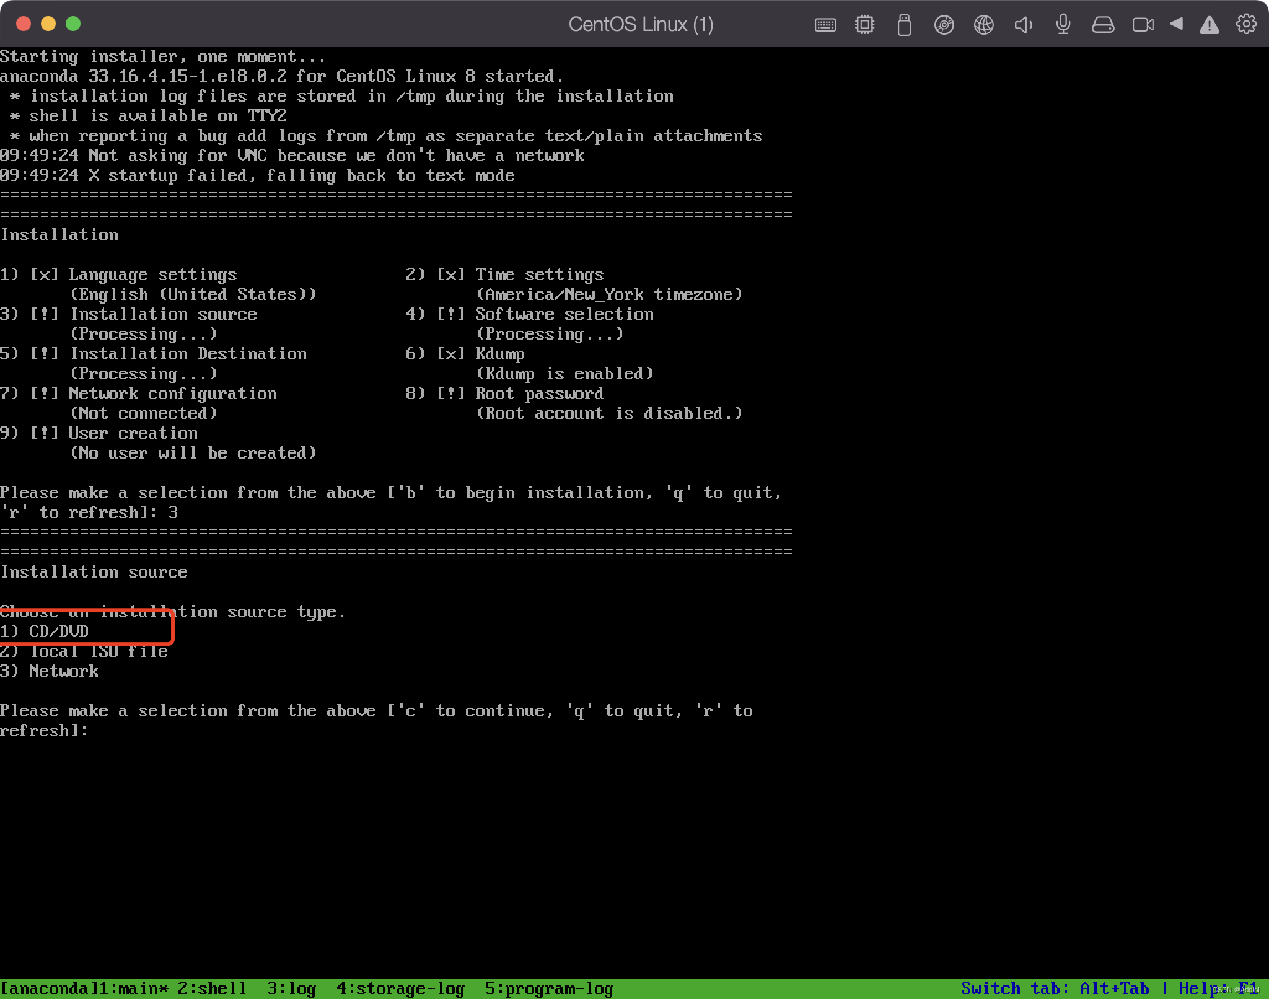Click the '1) CD/DVD' source option
1269x999 pixels.
pyautogui.click(x=45, y=632)
